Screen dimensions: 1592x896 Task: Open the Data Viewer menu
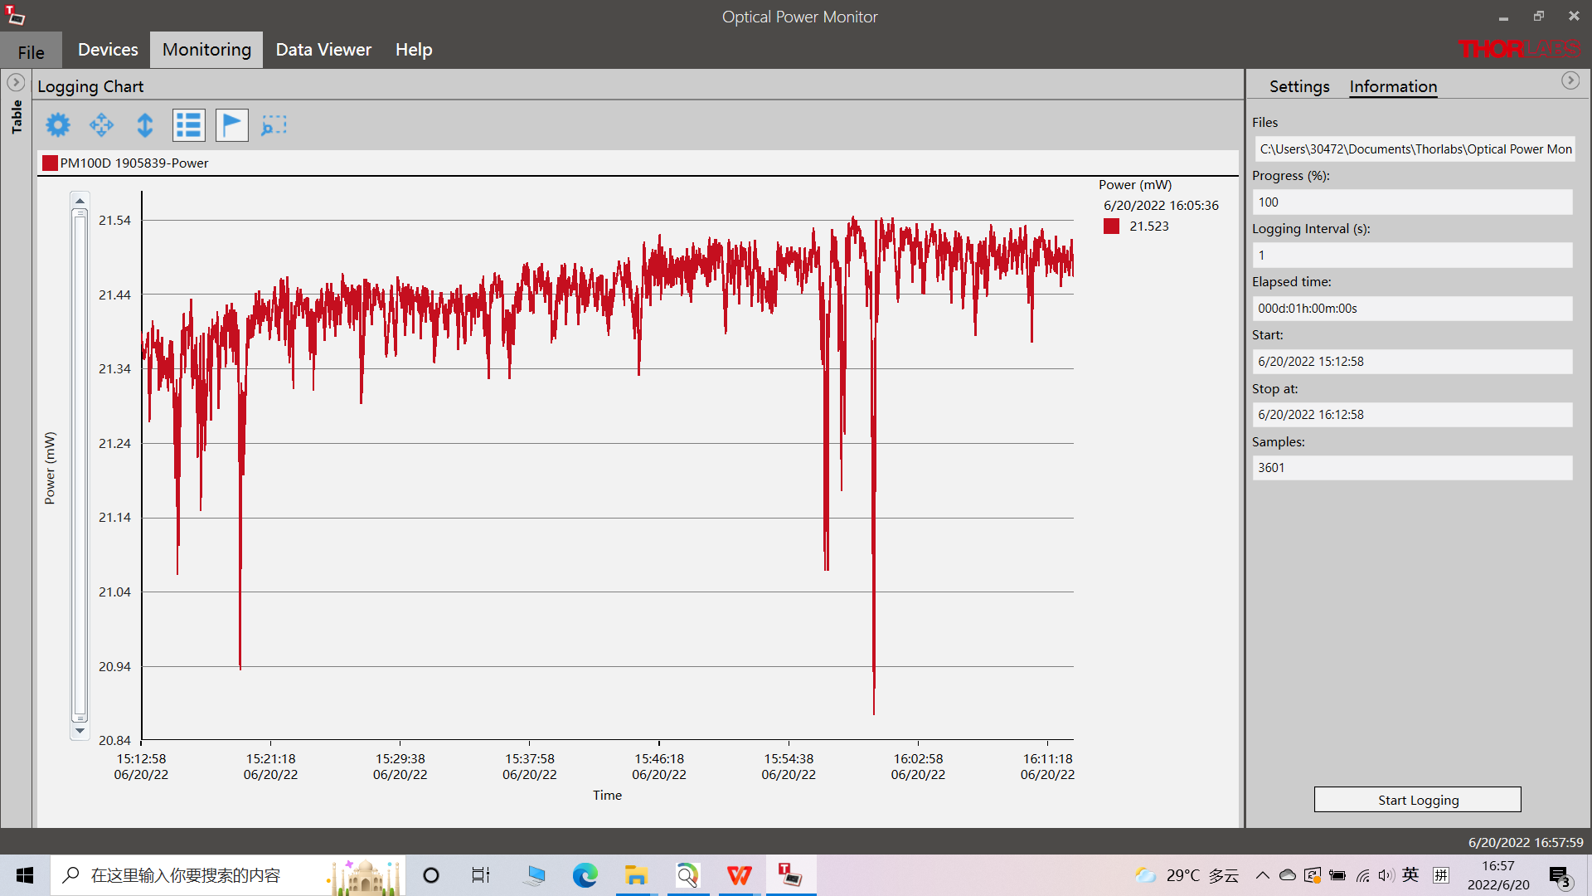(323, 50)
